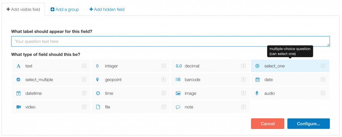Image resolution: width=342 pixels, height=137 pixels.
Task: Choose the note speech bubble icon
Action: [178, 107]
